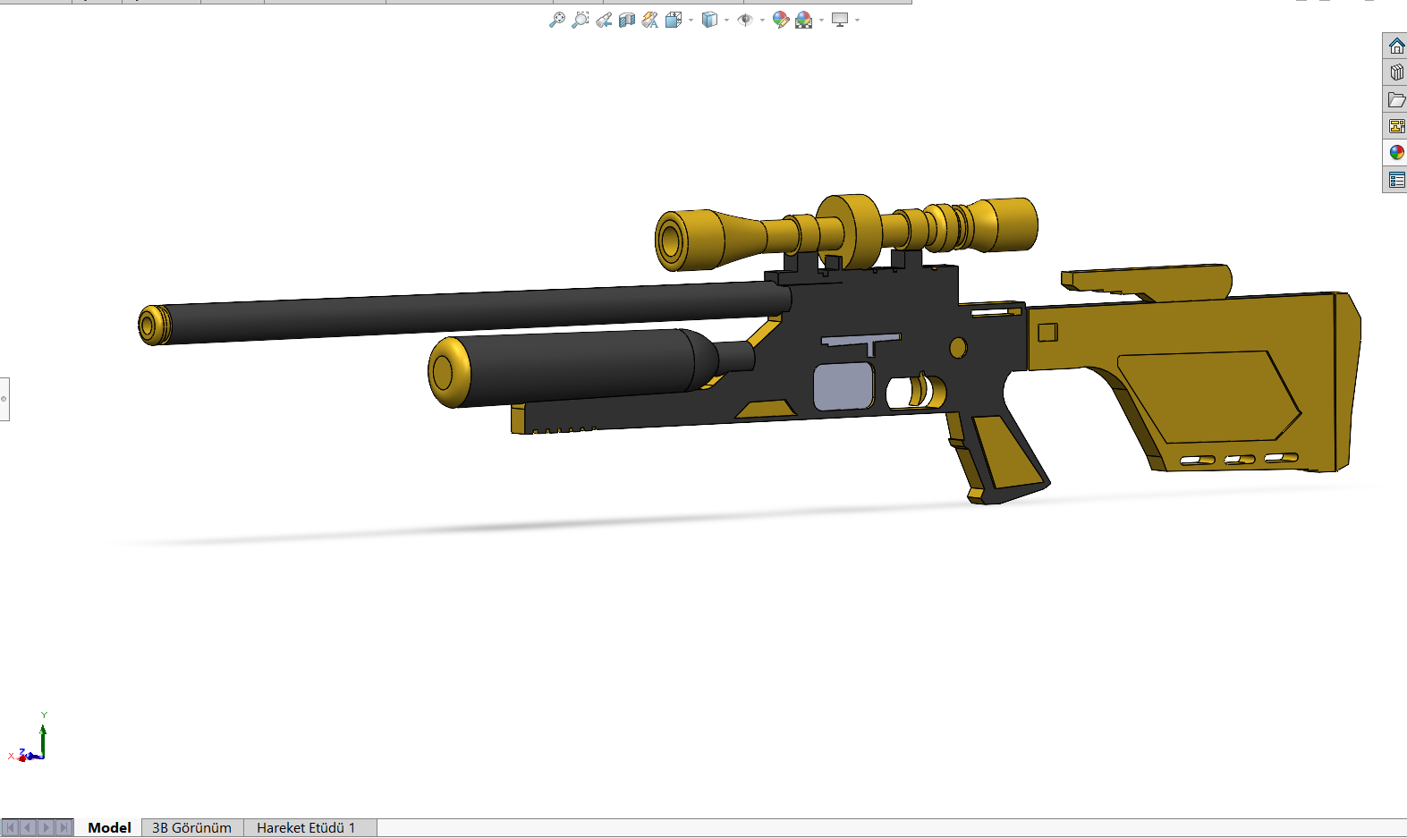
Task: Expand the Display Style dropdown arrow
Action: pyautogui.click(x=726, y=20)
